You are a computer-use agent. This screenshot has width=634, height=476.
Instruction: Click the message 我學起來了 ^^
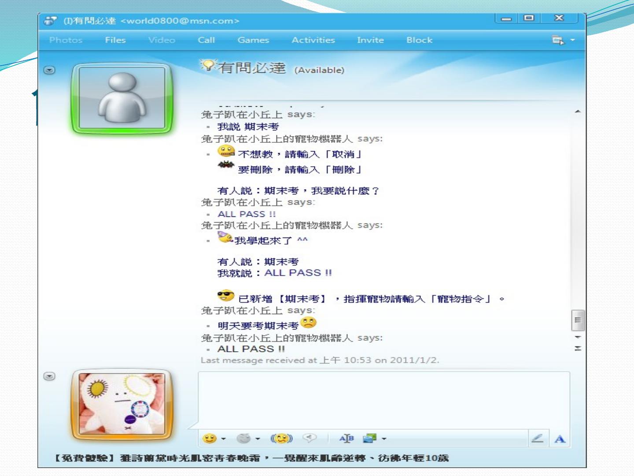click(x=271, y=241)
